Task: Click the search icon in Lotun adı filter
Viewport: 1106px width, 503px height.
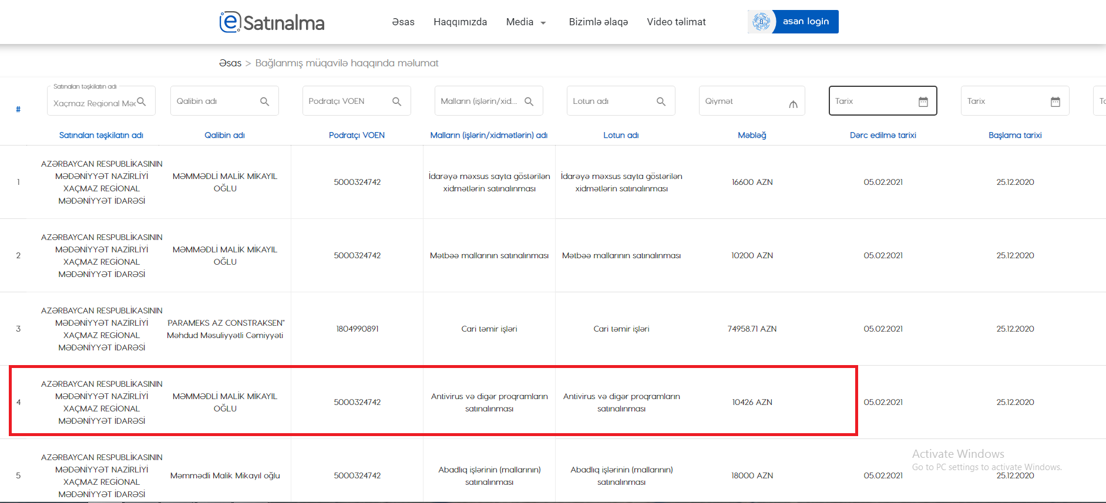Action: coord(661,102)
